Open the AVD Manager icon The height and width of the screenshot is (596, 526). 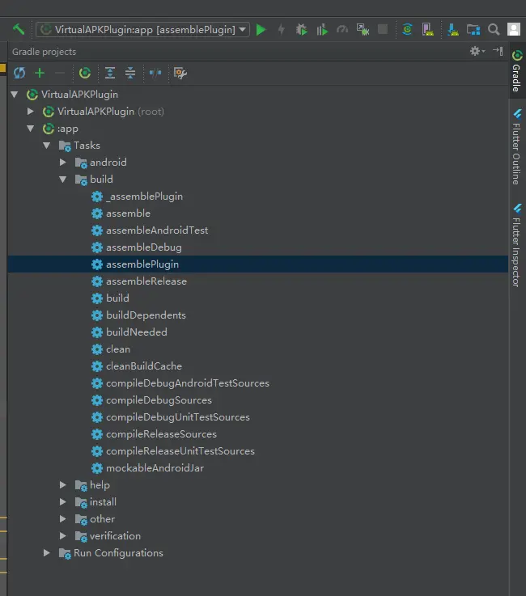(x=427, y=30)
